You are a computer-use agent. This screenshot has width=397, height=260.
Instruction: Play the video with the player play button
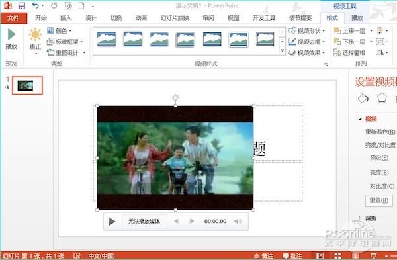[x=112, y=222]
